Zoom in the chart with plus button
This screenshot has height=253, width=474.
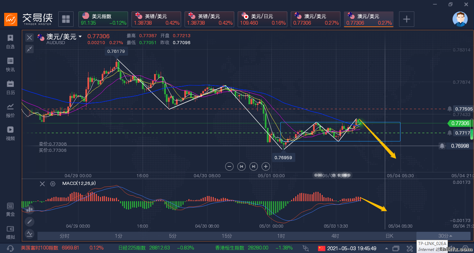266,166
